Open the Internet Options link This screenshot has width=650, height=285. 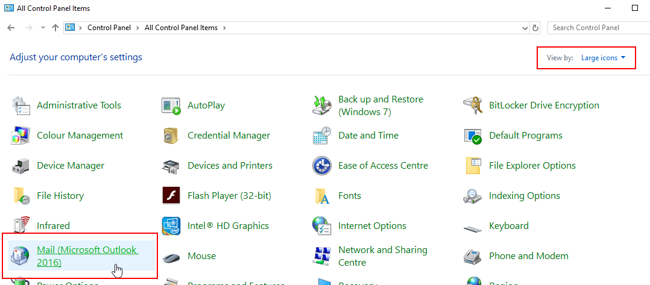pos(372,226)
